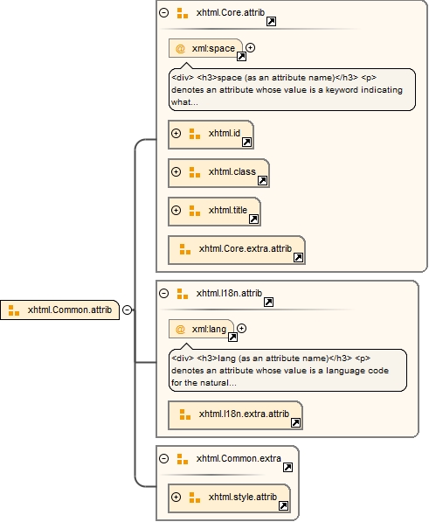Open the xhtml.id reference arrow link

coord(246,143)
